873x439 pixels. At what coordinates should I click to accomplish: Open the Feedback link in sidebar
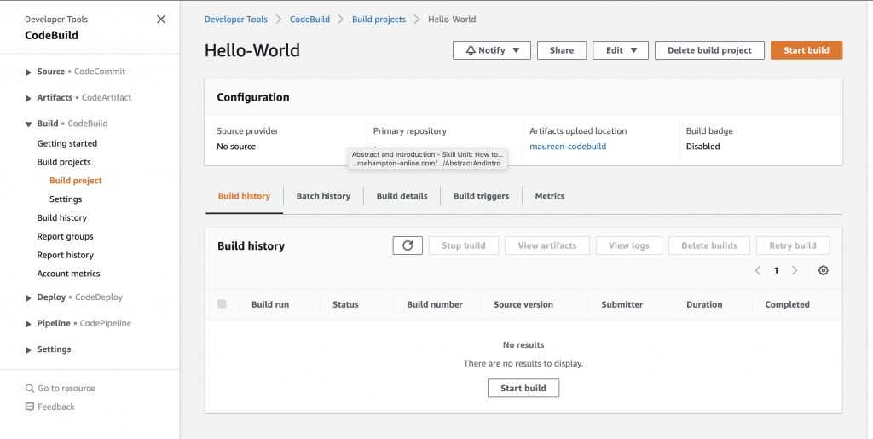[x=55, y=407]
